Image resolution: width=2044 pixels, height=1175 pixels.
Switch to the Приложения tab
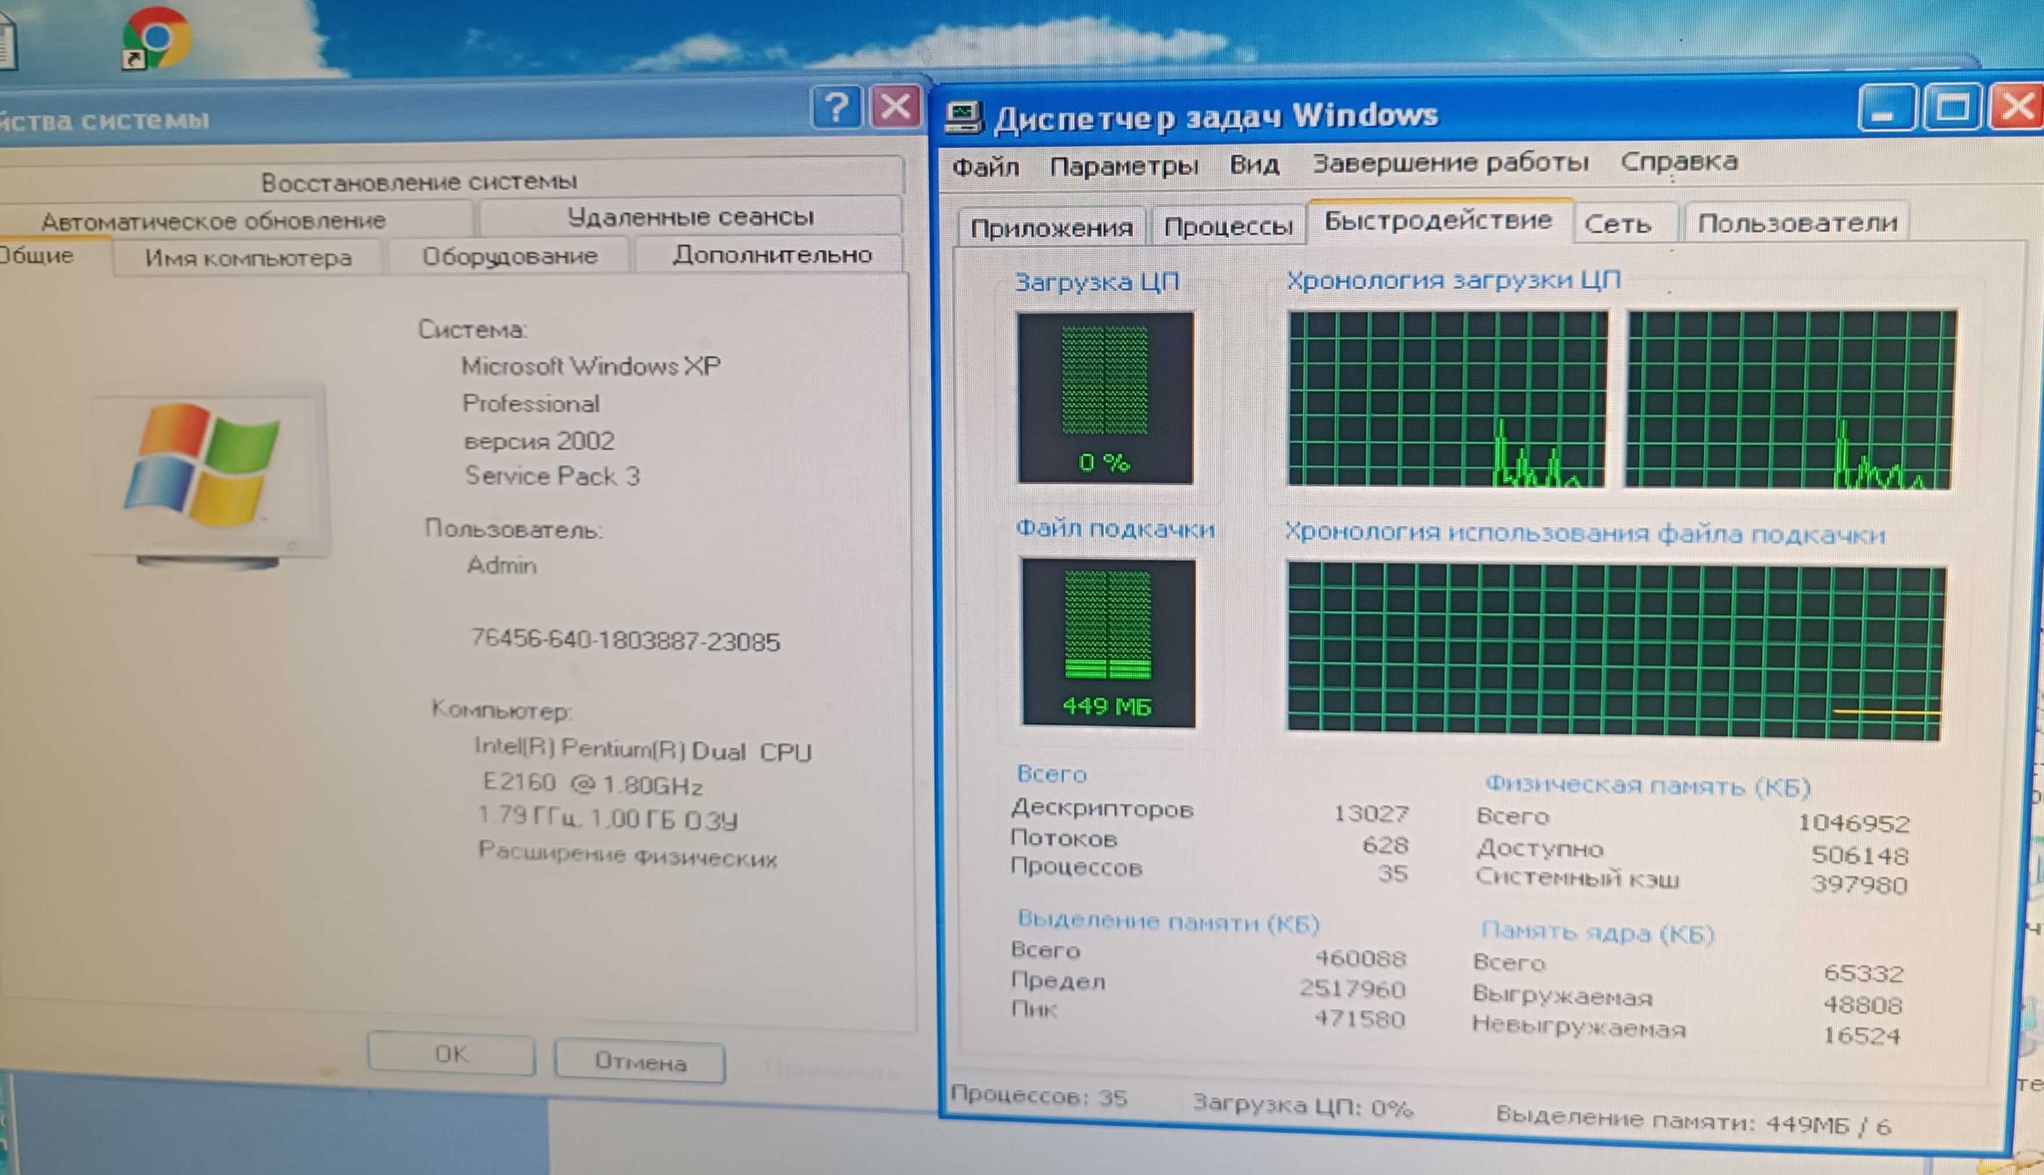1052,228
